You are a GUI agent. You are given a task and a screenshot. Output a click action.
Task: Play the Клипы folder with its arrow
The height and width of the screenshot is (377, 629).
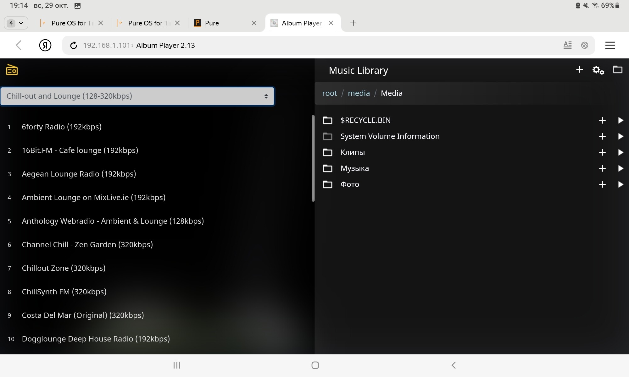point(621,152)
